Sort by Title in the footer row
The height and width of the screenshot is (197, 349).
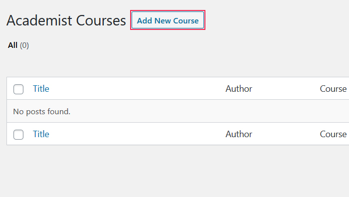coord(41,134)
